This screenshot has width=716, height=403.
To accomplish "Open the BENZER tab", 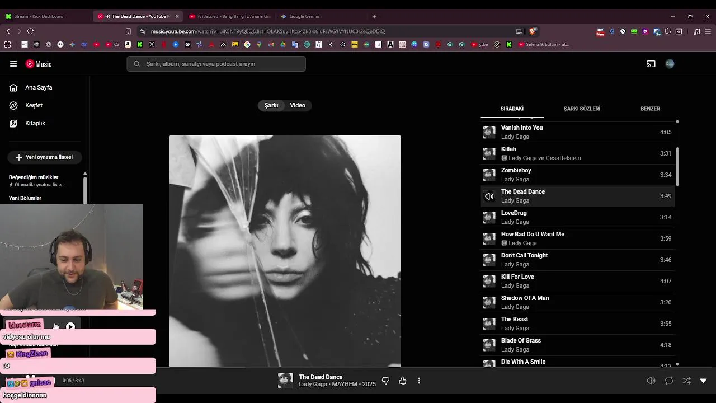I will pos(650,109).
